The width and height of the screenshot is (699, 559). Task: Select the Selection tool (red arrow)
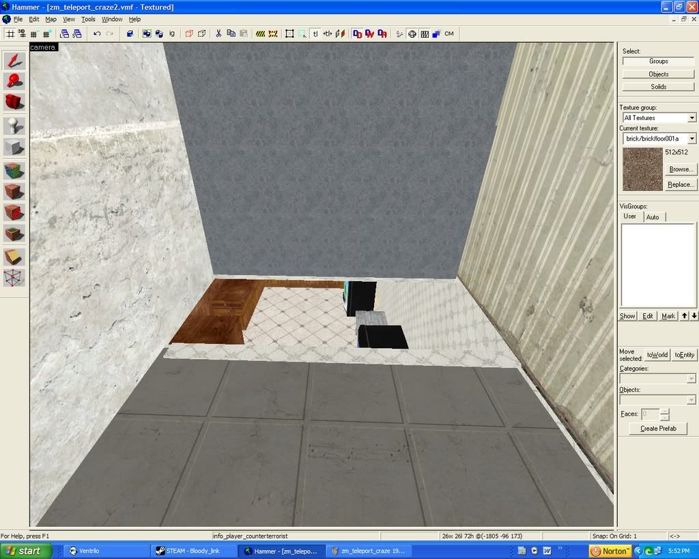pyautogui.click(x=14, y=60)
